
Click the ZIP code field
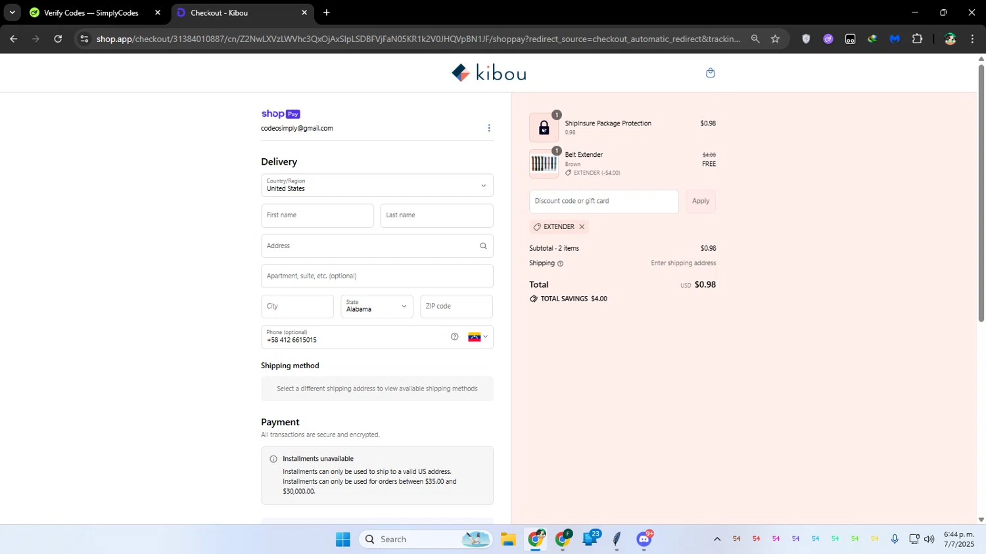pos(456,307)
